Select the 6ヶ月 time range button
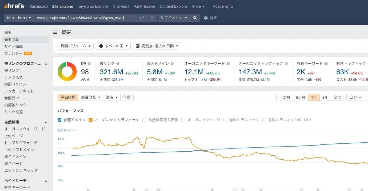This screenshot has height=191, width=368. (x=300, y=97)
